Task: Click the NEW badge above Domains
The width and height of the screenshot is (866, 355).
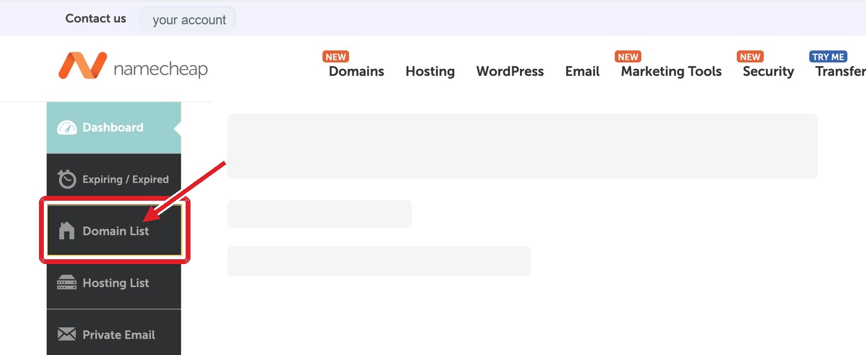Action: 336,57
